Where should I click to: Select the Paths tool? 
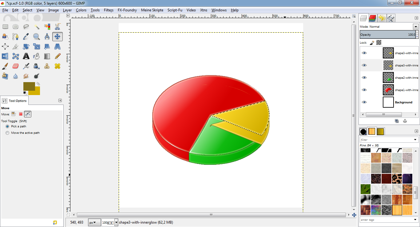point(16,37)
